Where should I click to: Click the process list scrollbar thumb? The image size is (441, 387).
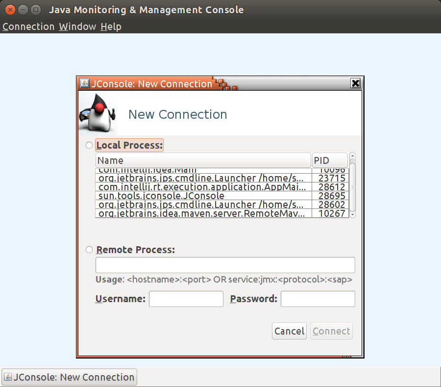click(352, 187)
